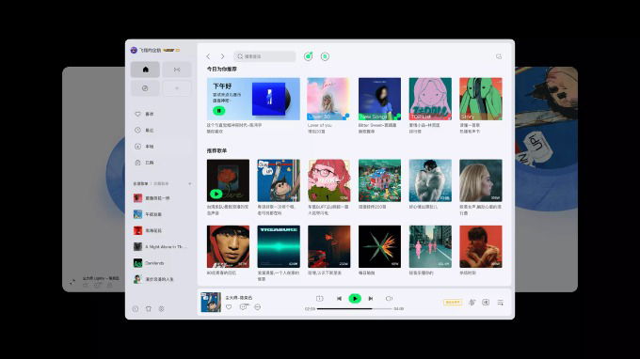Screen dimensions: 640x359
Task: Switch to the collected playlists tab
Action: [161, 184]
